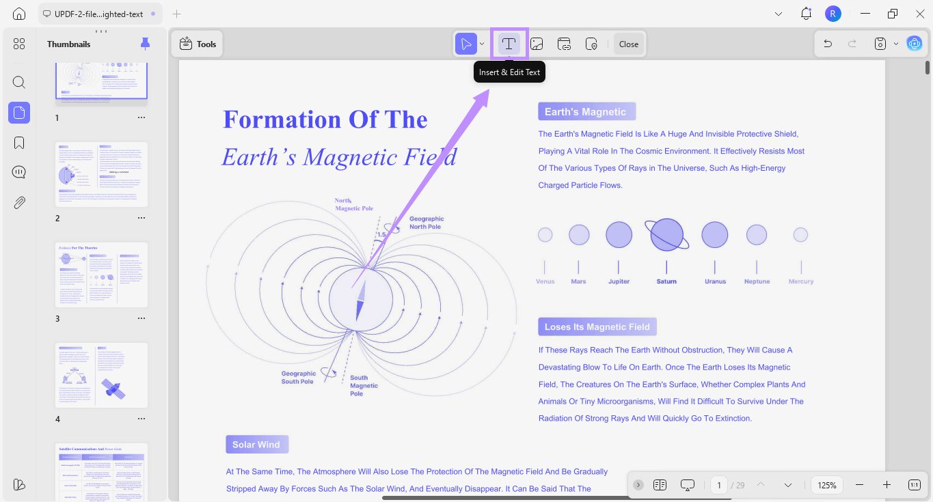Open the home screen icon
The height and width of the screenshot is (502, 933).
coord(19,14)
